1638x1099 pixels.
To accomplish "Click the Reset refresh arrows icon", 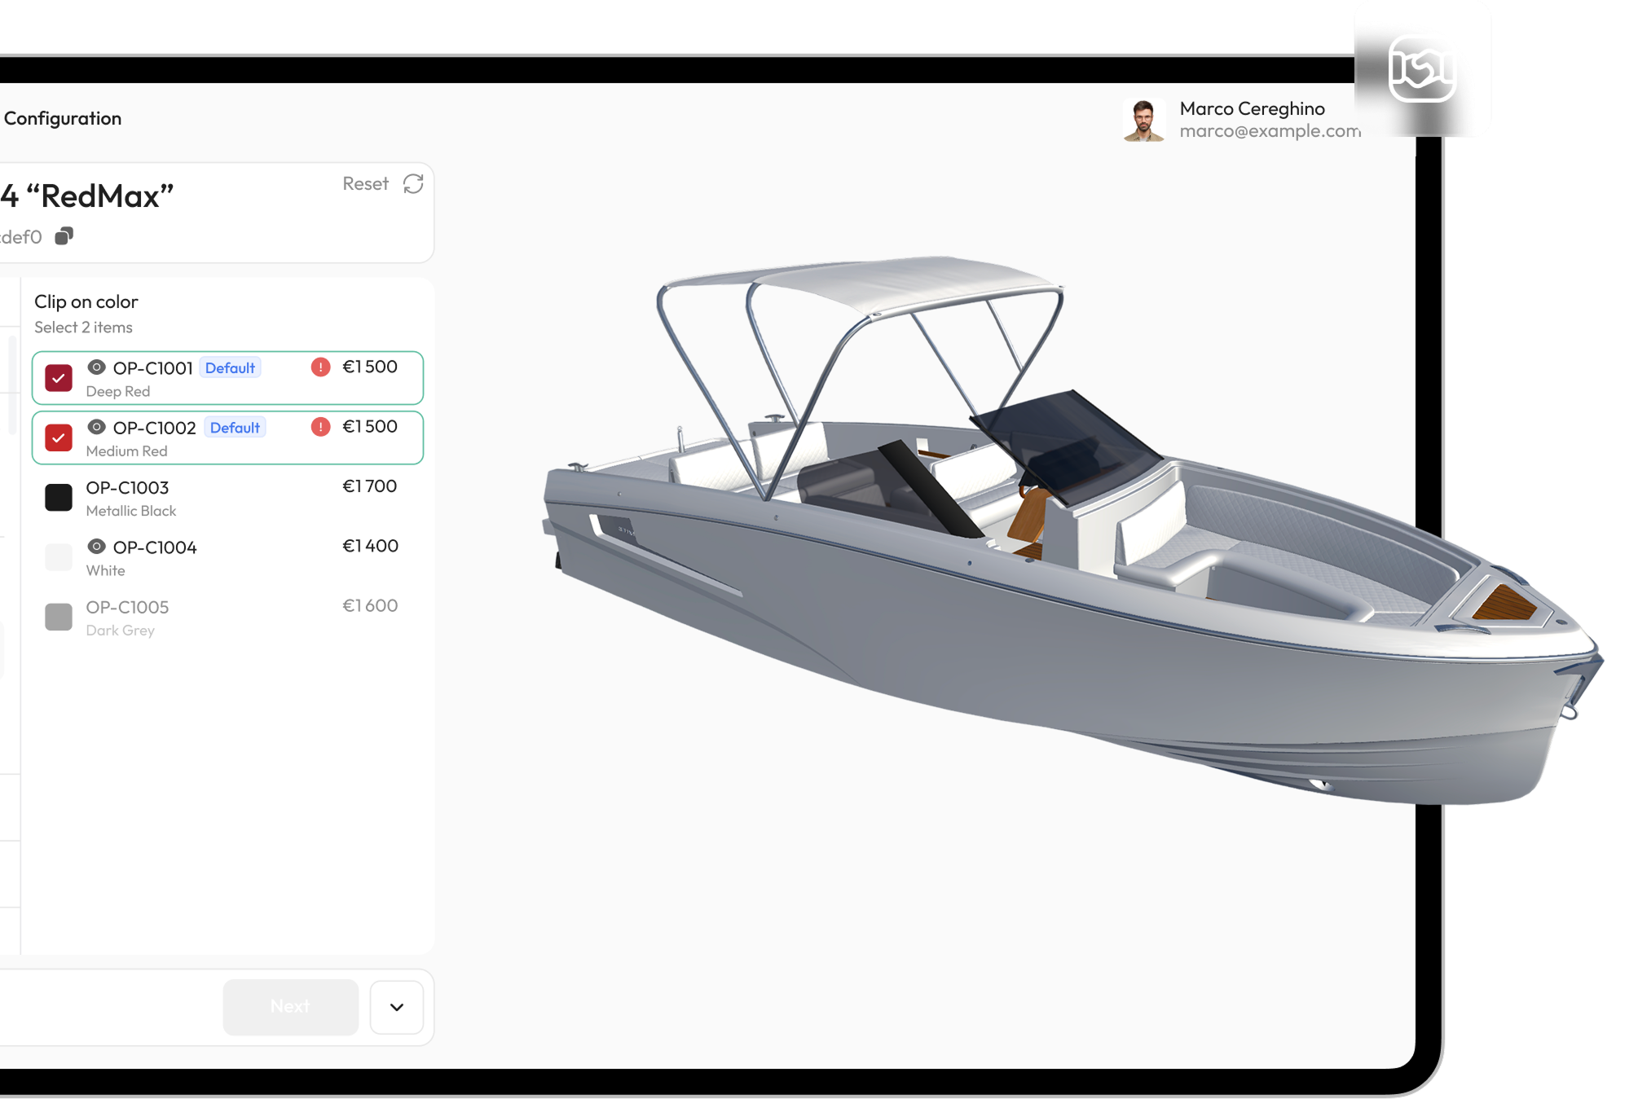I will (x=413, y=184).
